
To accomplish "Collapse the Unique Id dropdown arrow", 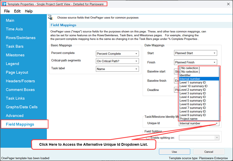I will point(217,123).
